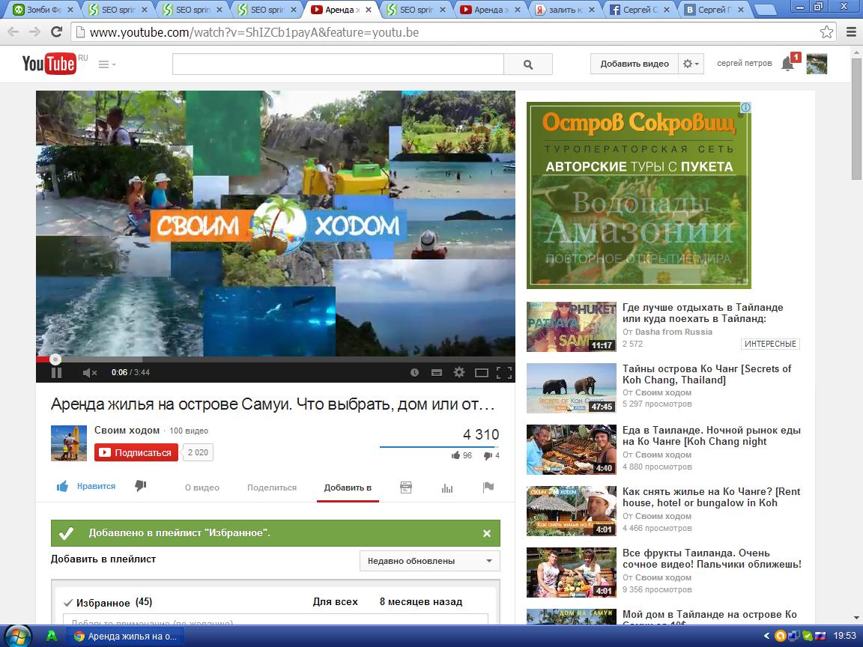Open Еда в Таиланде video title
The width and height of the screenshot is (863, 647).
[711, 436]
